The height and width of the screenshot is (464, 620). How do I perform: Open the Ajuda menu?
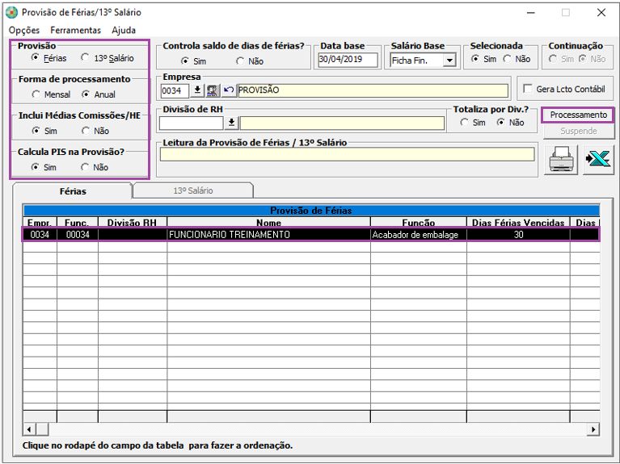point(124,30)
